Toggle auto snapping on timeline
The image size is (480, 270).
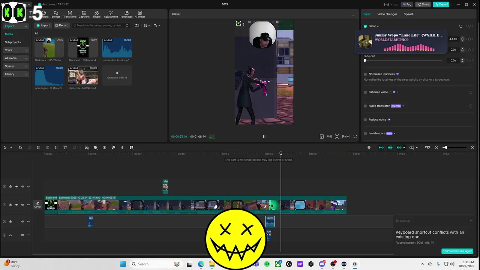(x=390, y=147)
